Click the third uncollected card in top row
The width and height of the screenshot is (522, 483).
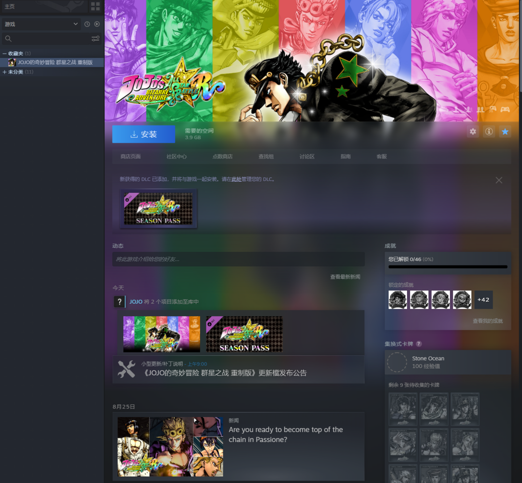(x=465, y=409)
